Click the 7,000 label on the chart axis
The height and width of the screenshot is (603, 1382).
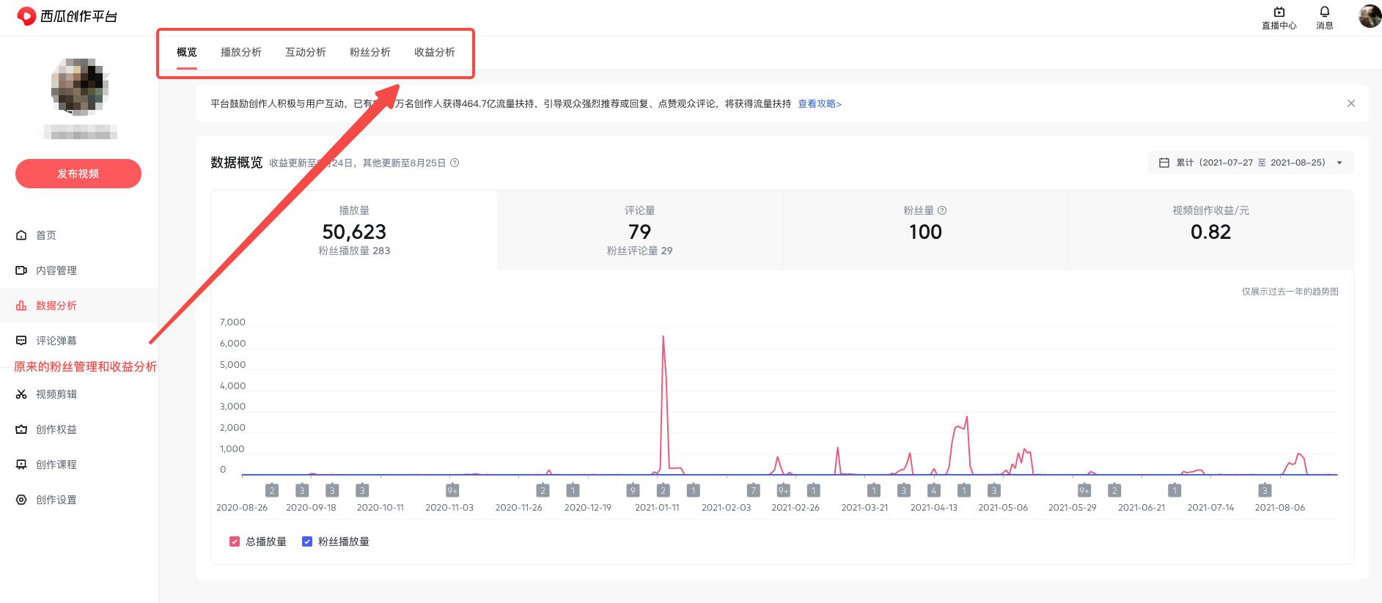click(x=232, y=322)
